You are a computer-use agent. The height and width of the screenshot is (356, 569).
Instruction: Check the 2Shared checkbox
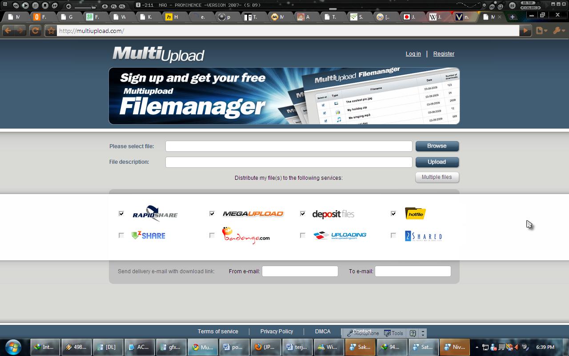[x=393, y=235]
